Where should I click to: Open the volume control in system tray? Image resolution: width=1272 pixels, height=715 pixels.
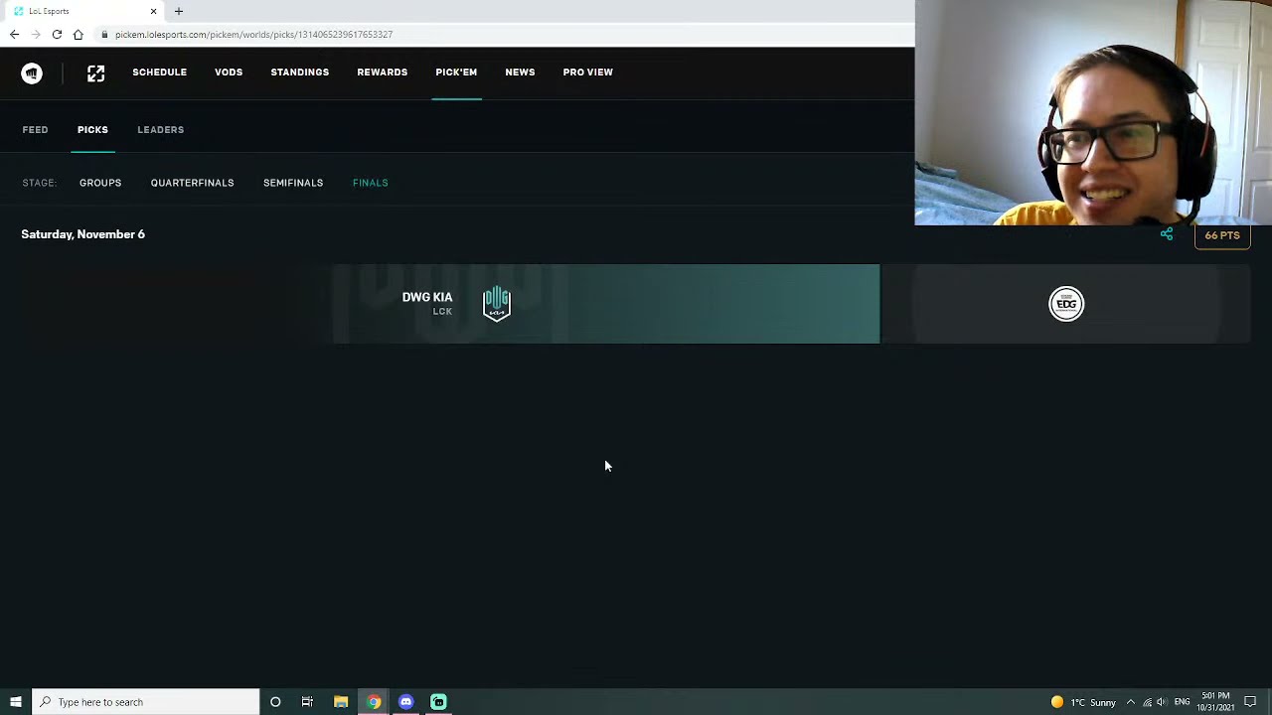click(1162, 702)
